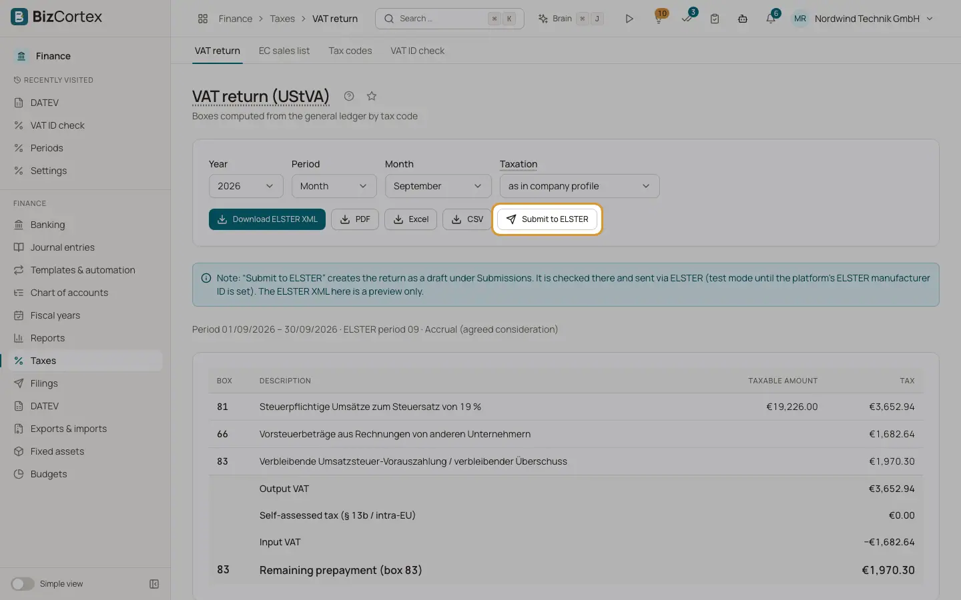Open the notifications bell icon
Image resolution: width=961 pixels, height=600 pixels.
[x=771, y=19]
